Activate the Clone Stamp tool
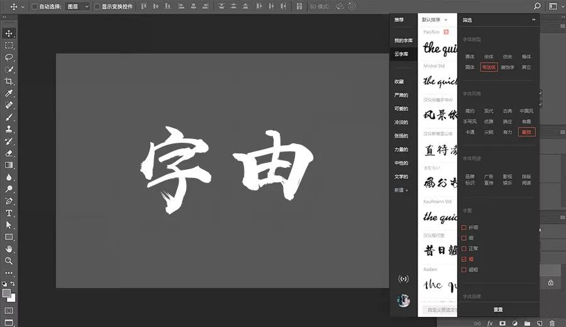The width and height of the screenshot is (566, 327). click(x=9, y=129)
